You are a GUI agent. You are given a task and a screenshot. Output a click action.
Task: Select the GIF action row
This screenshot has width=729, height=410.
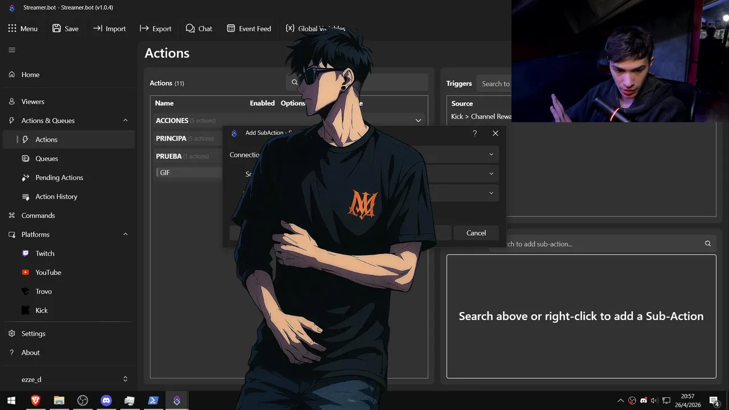tap(188, 173)
